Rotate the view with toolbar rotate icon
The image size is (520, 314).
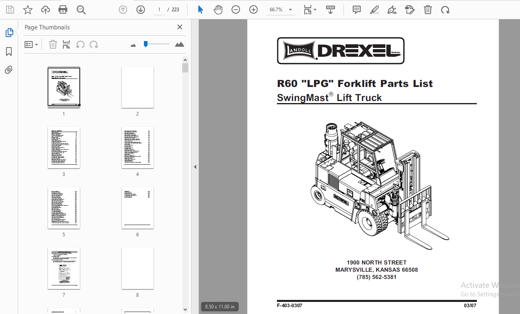[x=445, y=10]
